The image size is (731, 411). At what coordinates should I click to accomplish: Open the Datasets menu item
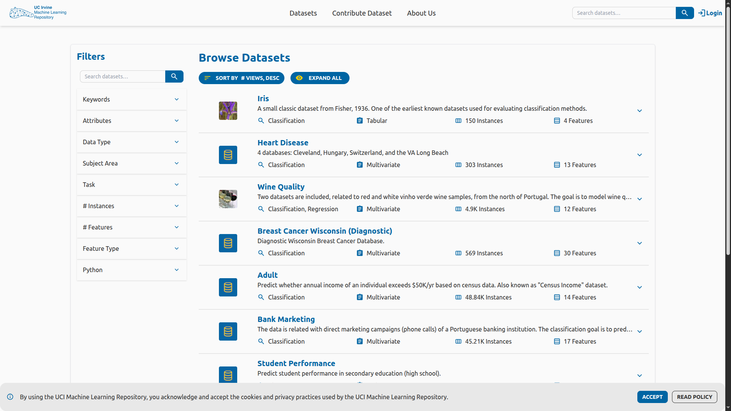pyautogui.click(x=303, y=13)
